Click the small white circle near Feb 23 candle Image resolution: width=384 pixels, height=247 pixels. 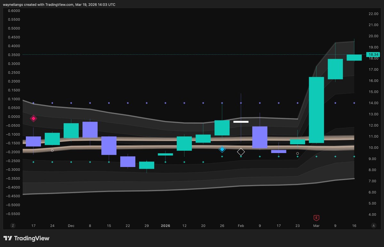pos(298,153)
